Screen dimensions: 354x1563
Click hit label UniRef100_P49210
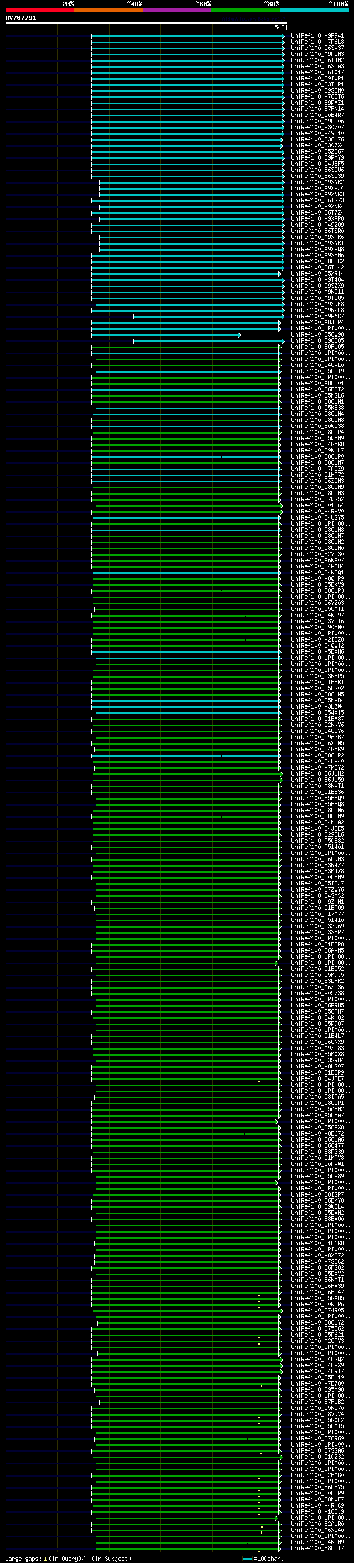(317, 133)
